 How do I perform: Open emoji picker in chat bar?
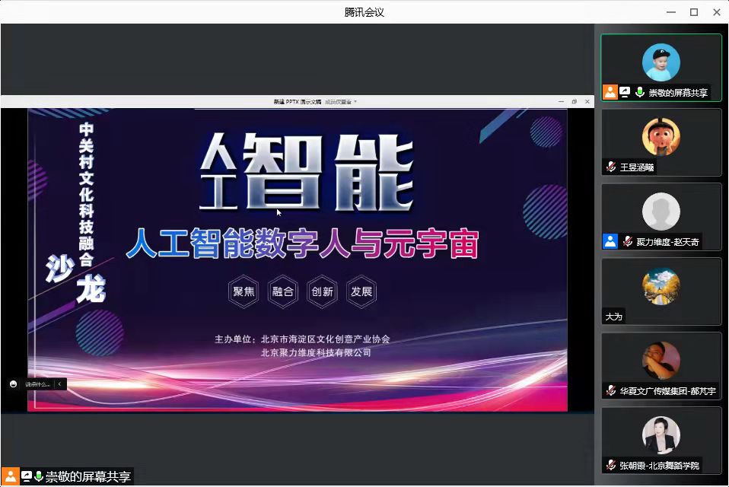tap(14, 384)
